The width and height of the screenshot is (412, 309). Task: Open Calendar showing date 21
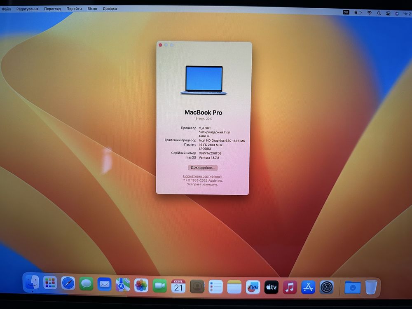point(178,286)
